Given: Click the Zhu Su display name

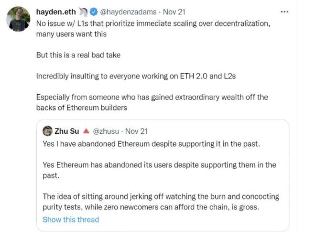Looking at the screenshot, I should [67, 132].
